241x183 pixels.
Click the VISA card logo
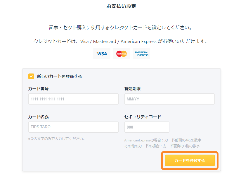pyautogui.click(x=102, y=54)
